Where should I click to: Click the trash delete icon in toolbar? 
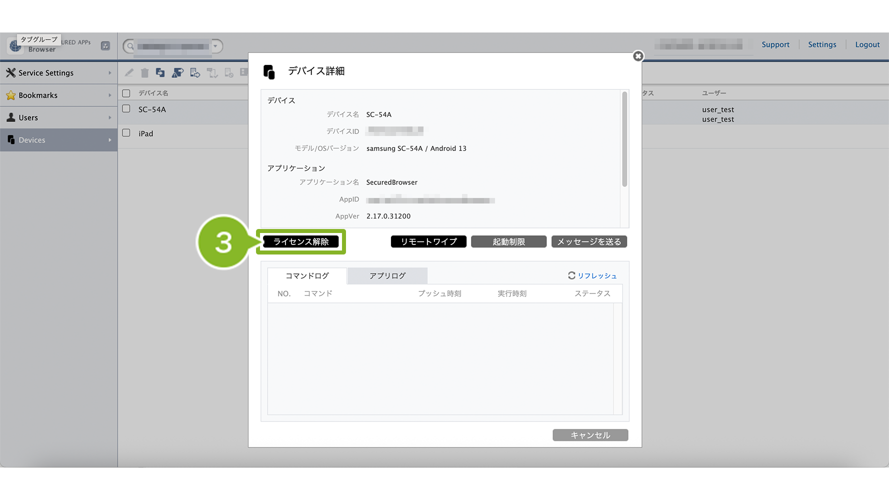[144, 73]
